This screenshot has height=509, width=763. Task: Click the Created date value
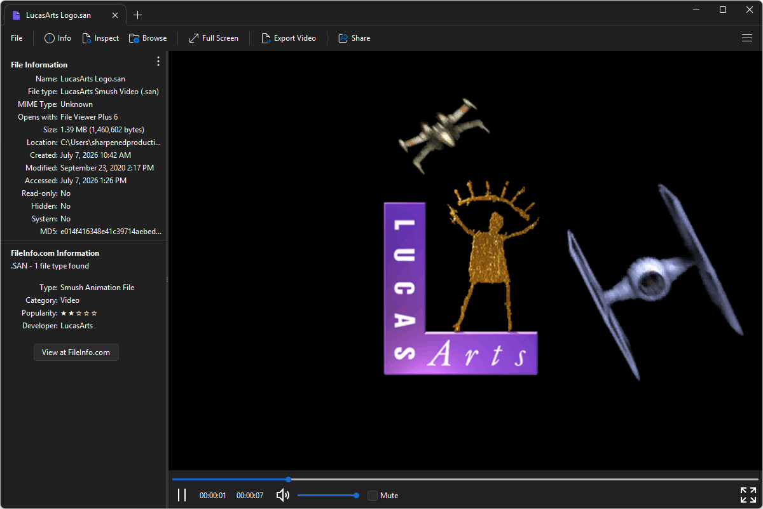coord(96,155)
